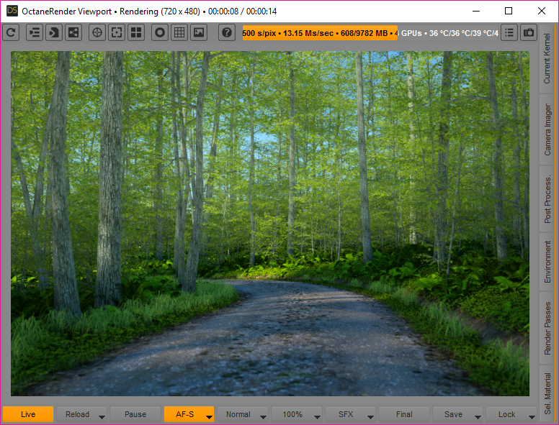Toggle the Pause button

[135, 414]
